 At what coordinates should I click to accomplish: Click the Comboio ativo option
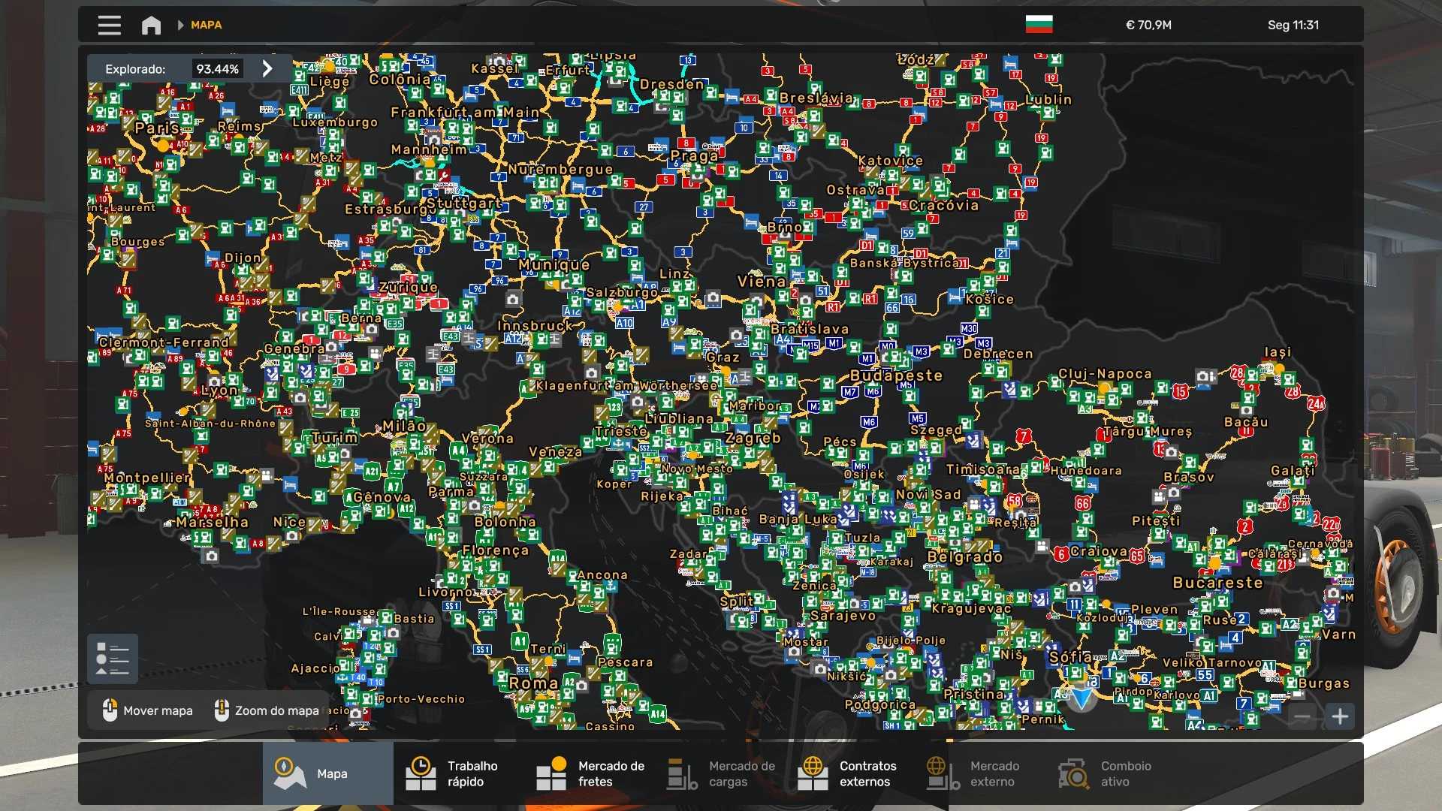pos(1104,773)
